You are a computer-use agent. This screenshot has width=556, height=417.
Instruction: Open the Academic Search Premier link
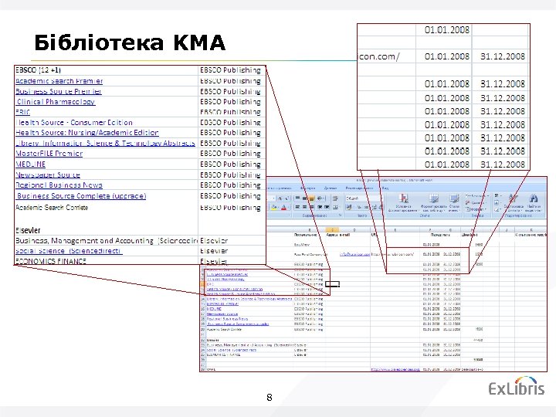59,81
